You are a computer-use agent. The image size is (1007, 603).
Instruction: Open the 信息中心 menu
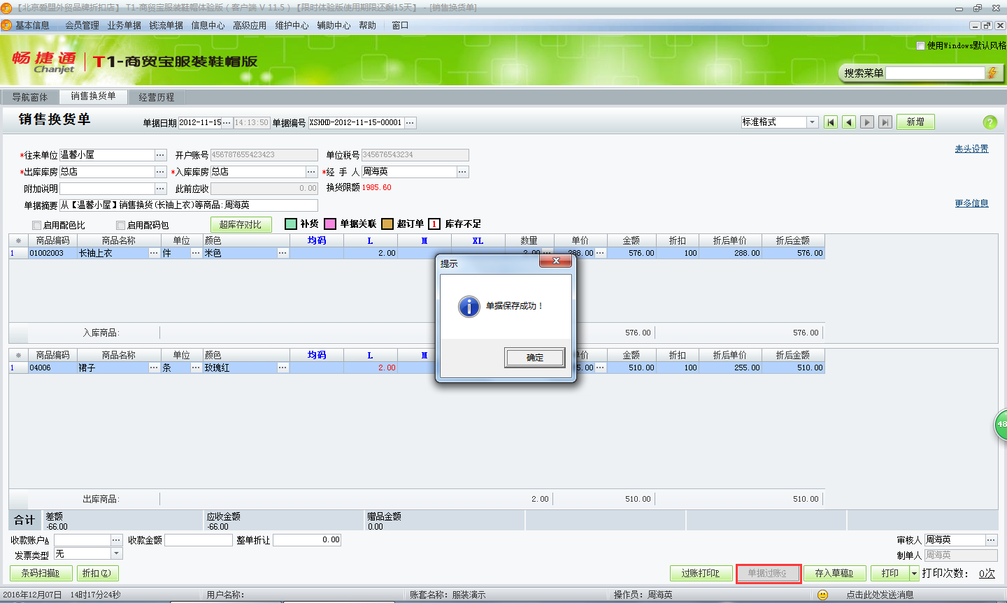208,25
